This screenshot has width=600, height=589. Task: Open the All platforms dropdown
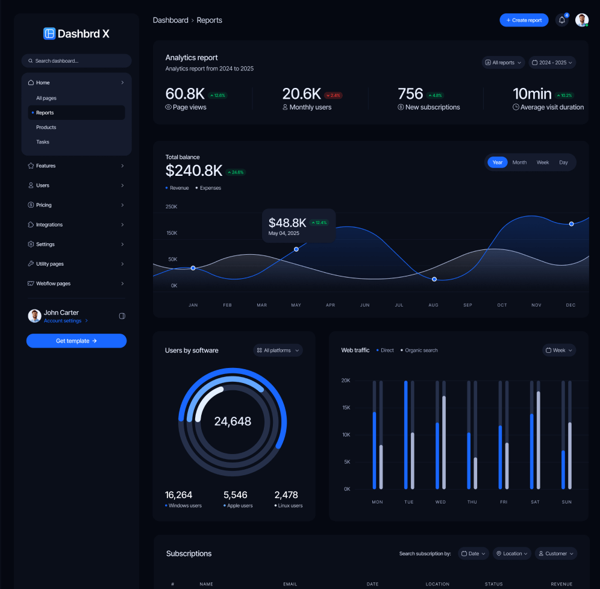(278, 350)
